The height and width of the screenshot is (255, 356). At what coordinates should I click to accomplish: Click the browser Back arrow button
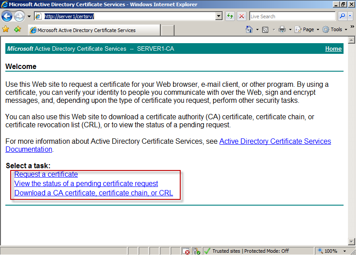(7, 16)
